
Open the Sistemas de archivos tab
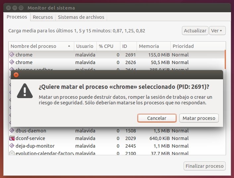[81, 17]
